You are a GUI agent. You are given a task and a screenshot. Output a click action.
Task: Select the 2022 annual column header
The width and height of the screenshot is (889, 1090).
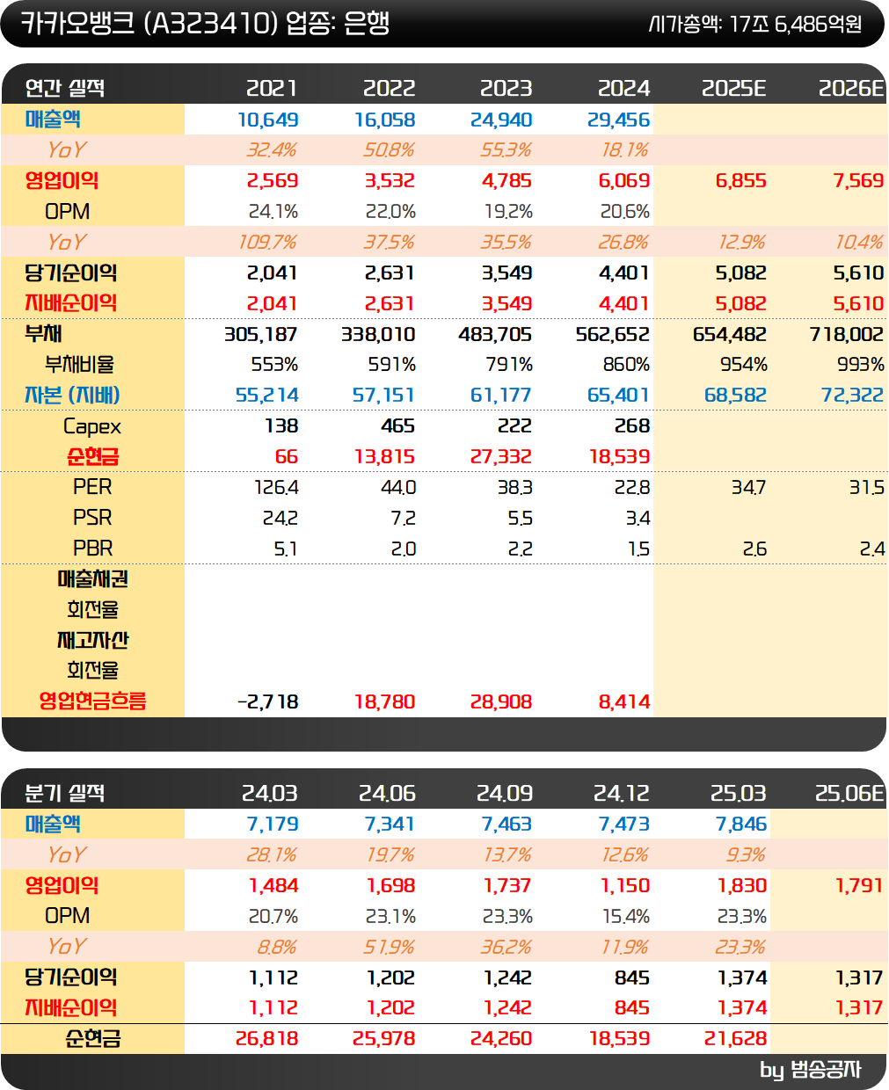389,88
